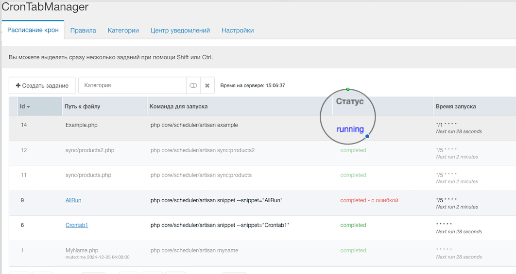516x274 pixels.
Task: Go to the Центр уведомлений tab
Action: 180,30
